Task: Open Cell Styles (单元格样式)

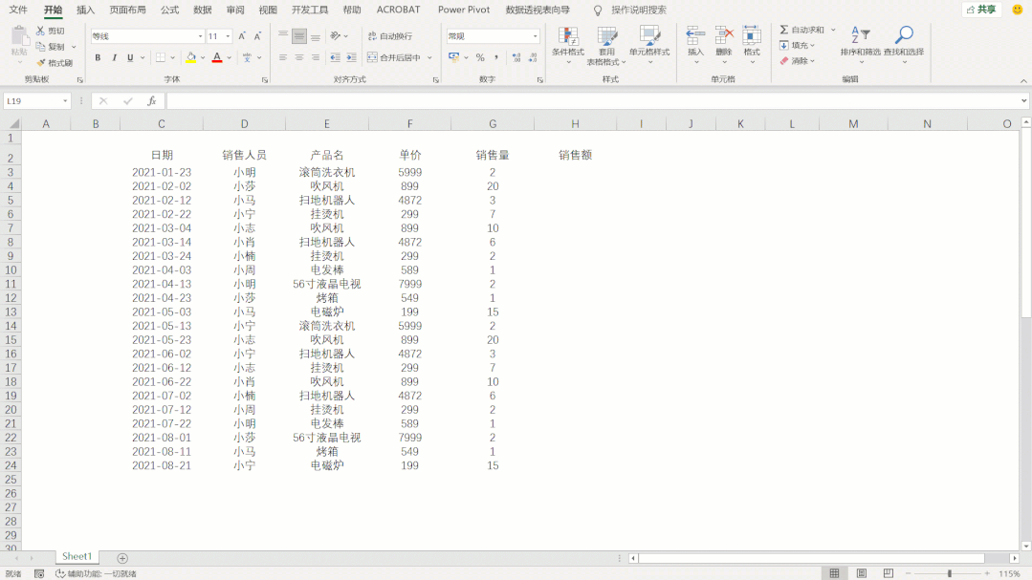Action: pos(649,45)
